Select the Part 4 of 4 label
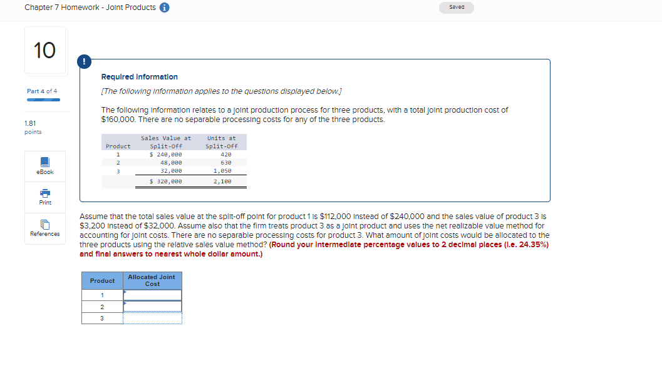Viewport: 662px width, 388px height. [x=42, y=91]
